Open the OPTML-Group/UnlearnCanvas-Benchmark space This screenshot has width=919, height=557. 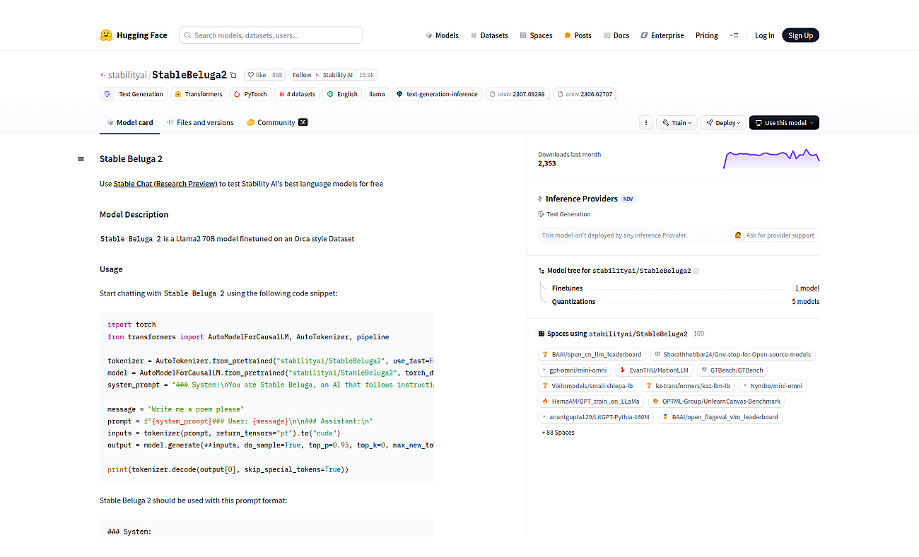[x=716, y=401]
